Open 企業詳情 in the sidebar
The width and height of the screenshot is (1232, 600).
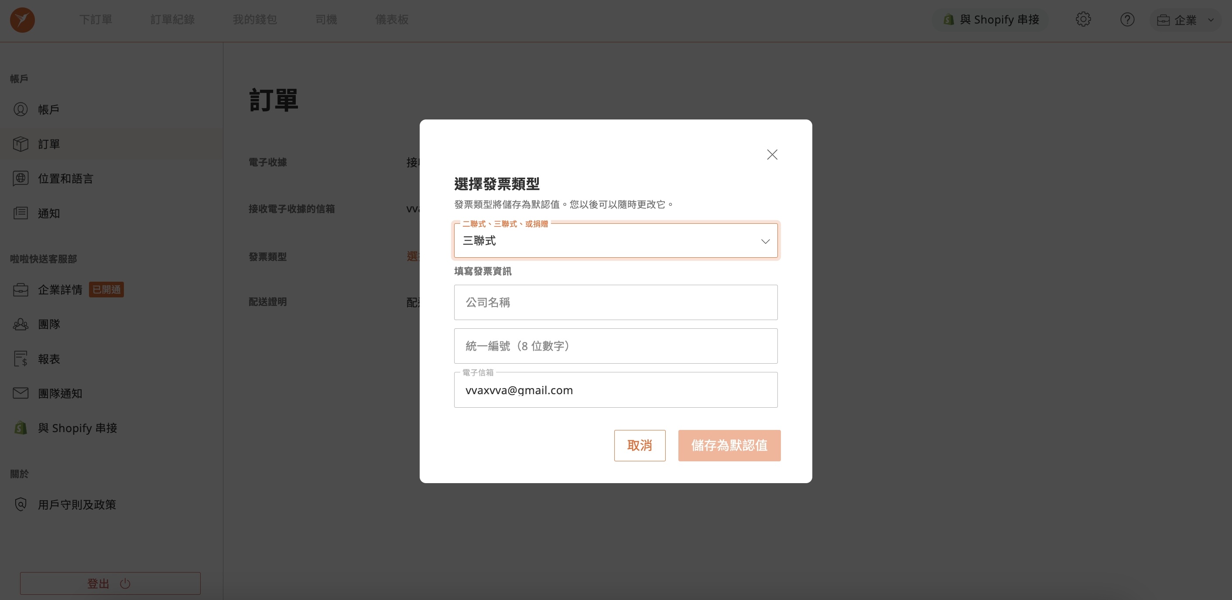pos(111,290)
